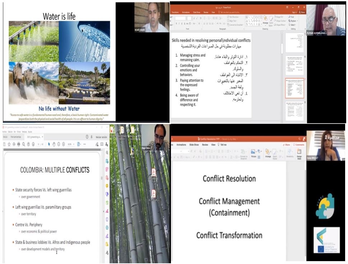348x264 pixels.
Task: Open Slide Show tab in Arabic skills PowerPoint
Action: pos(196,13)
